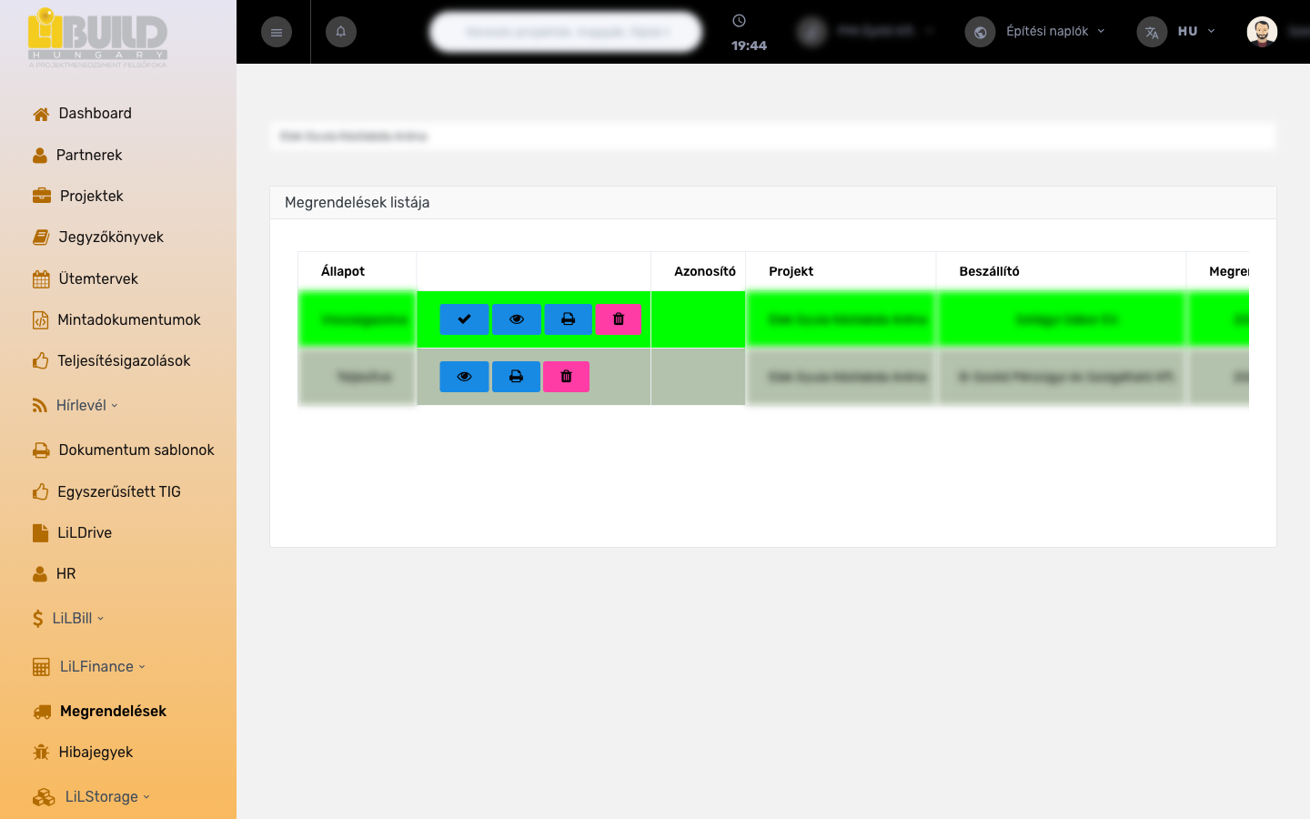
Task: Open Hibajegyek menu label
Action: 96,753
